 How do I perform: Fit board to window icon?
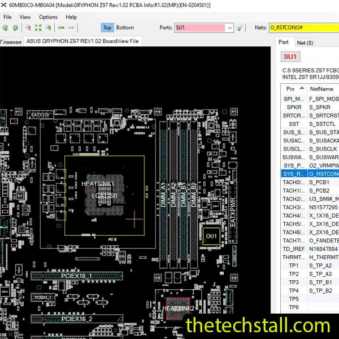pos(38,28)
